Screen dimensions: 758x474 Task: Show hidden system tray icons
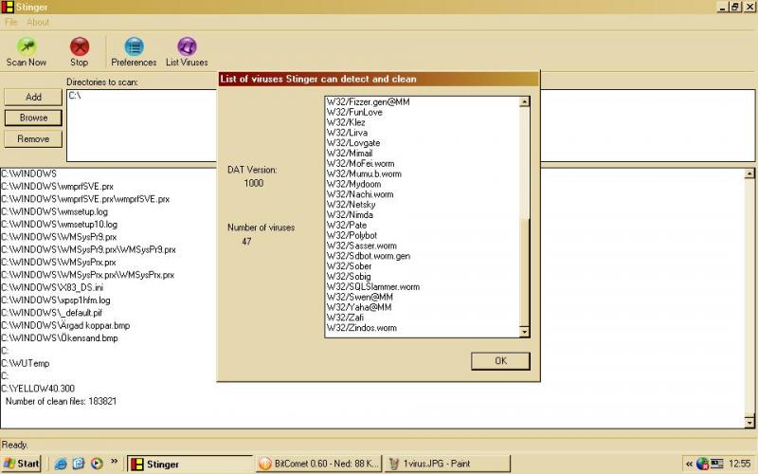[x=689, y=464]
